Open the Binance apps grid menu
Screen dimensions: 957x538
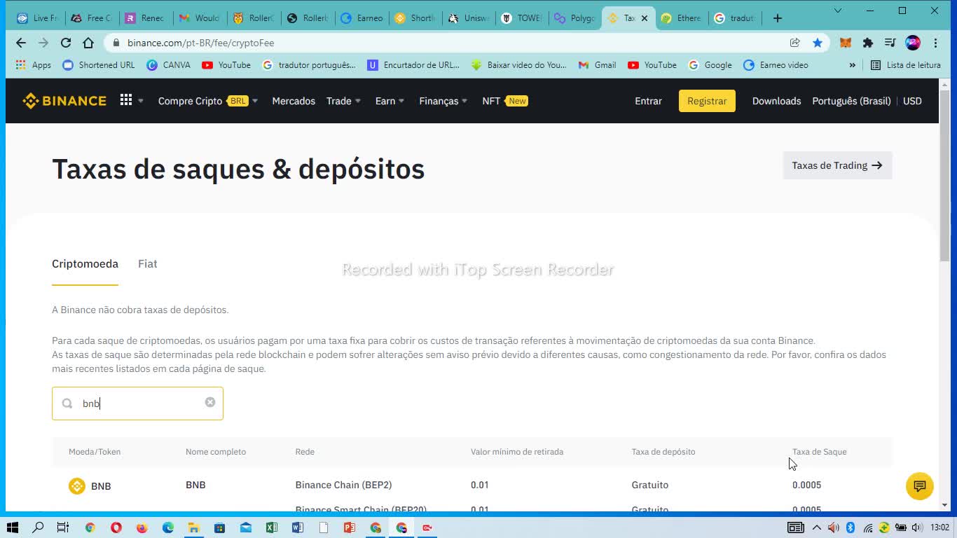126,100
